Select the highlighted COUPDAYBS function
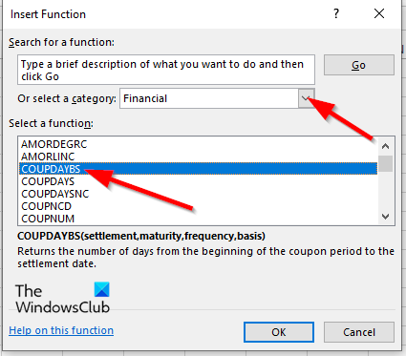 coord(198,169)
